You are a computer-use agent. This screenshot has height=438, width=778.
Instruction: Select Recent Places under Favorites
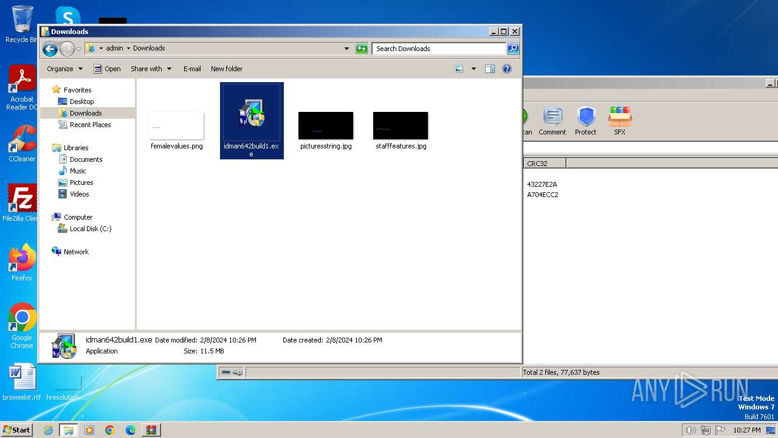(x=90, y=125)
